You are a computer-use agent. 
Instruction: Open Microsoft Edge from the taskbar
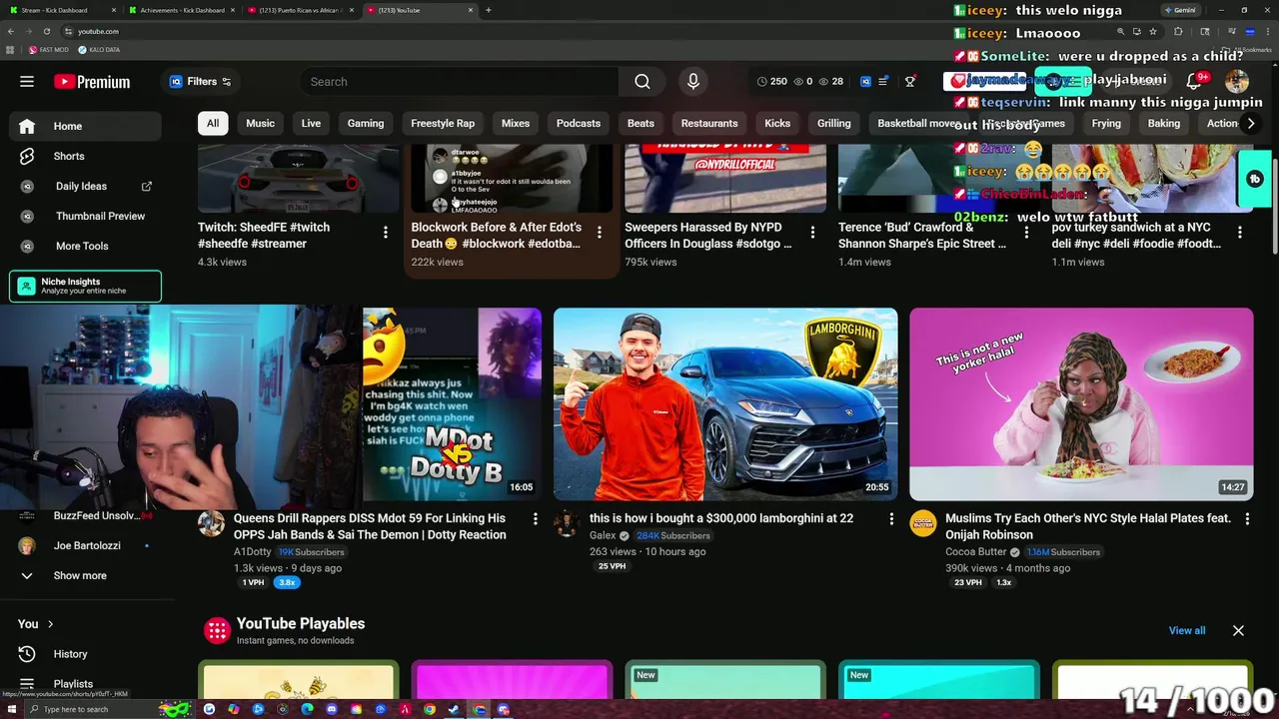click(x=307, y=710)
